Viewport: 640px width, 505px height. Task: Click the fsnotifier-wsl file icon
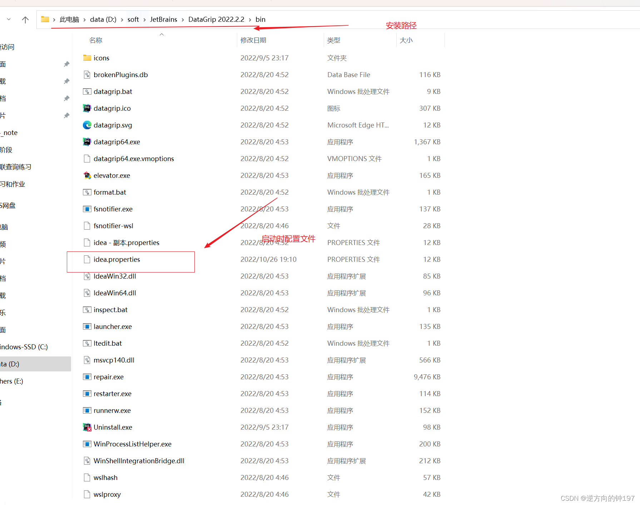[x=87, y=226]
